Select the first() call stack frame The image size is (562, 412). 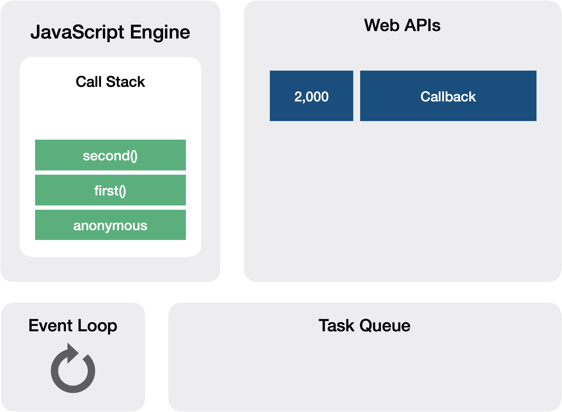110,190
